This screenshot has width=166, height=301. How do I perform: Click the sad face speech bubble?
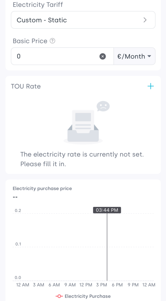103,106
